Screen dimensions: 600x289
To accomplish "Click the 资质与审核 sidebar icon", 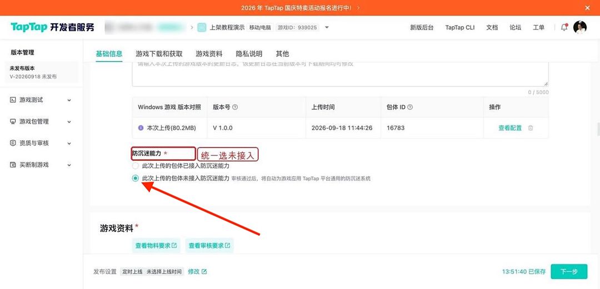I will [x=13, y=143].
